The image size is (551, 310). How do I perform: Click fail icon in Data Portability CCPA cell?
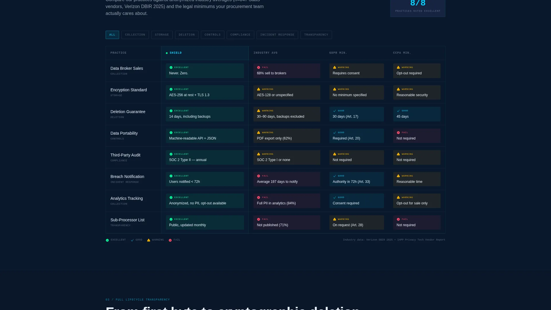[x=398, y=133]
